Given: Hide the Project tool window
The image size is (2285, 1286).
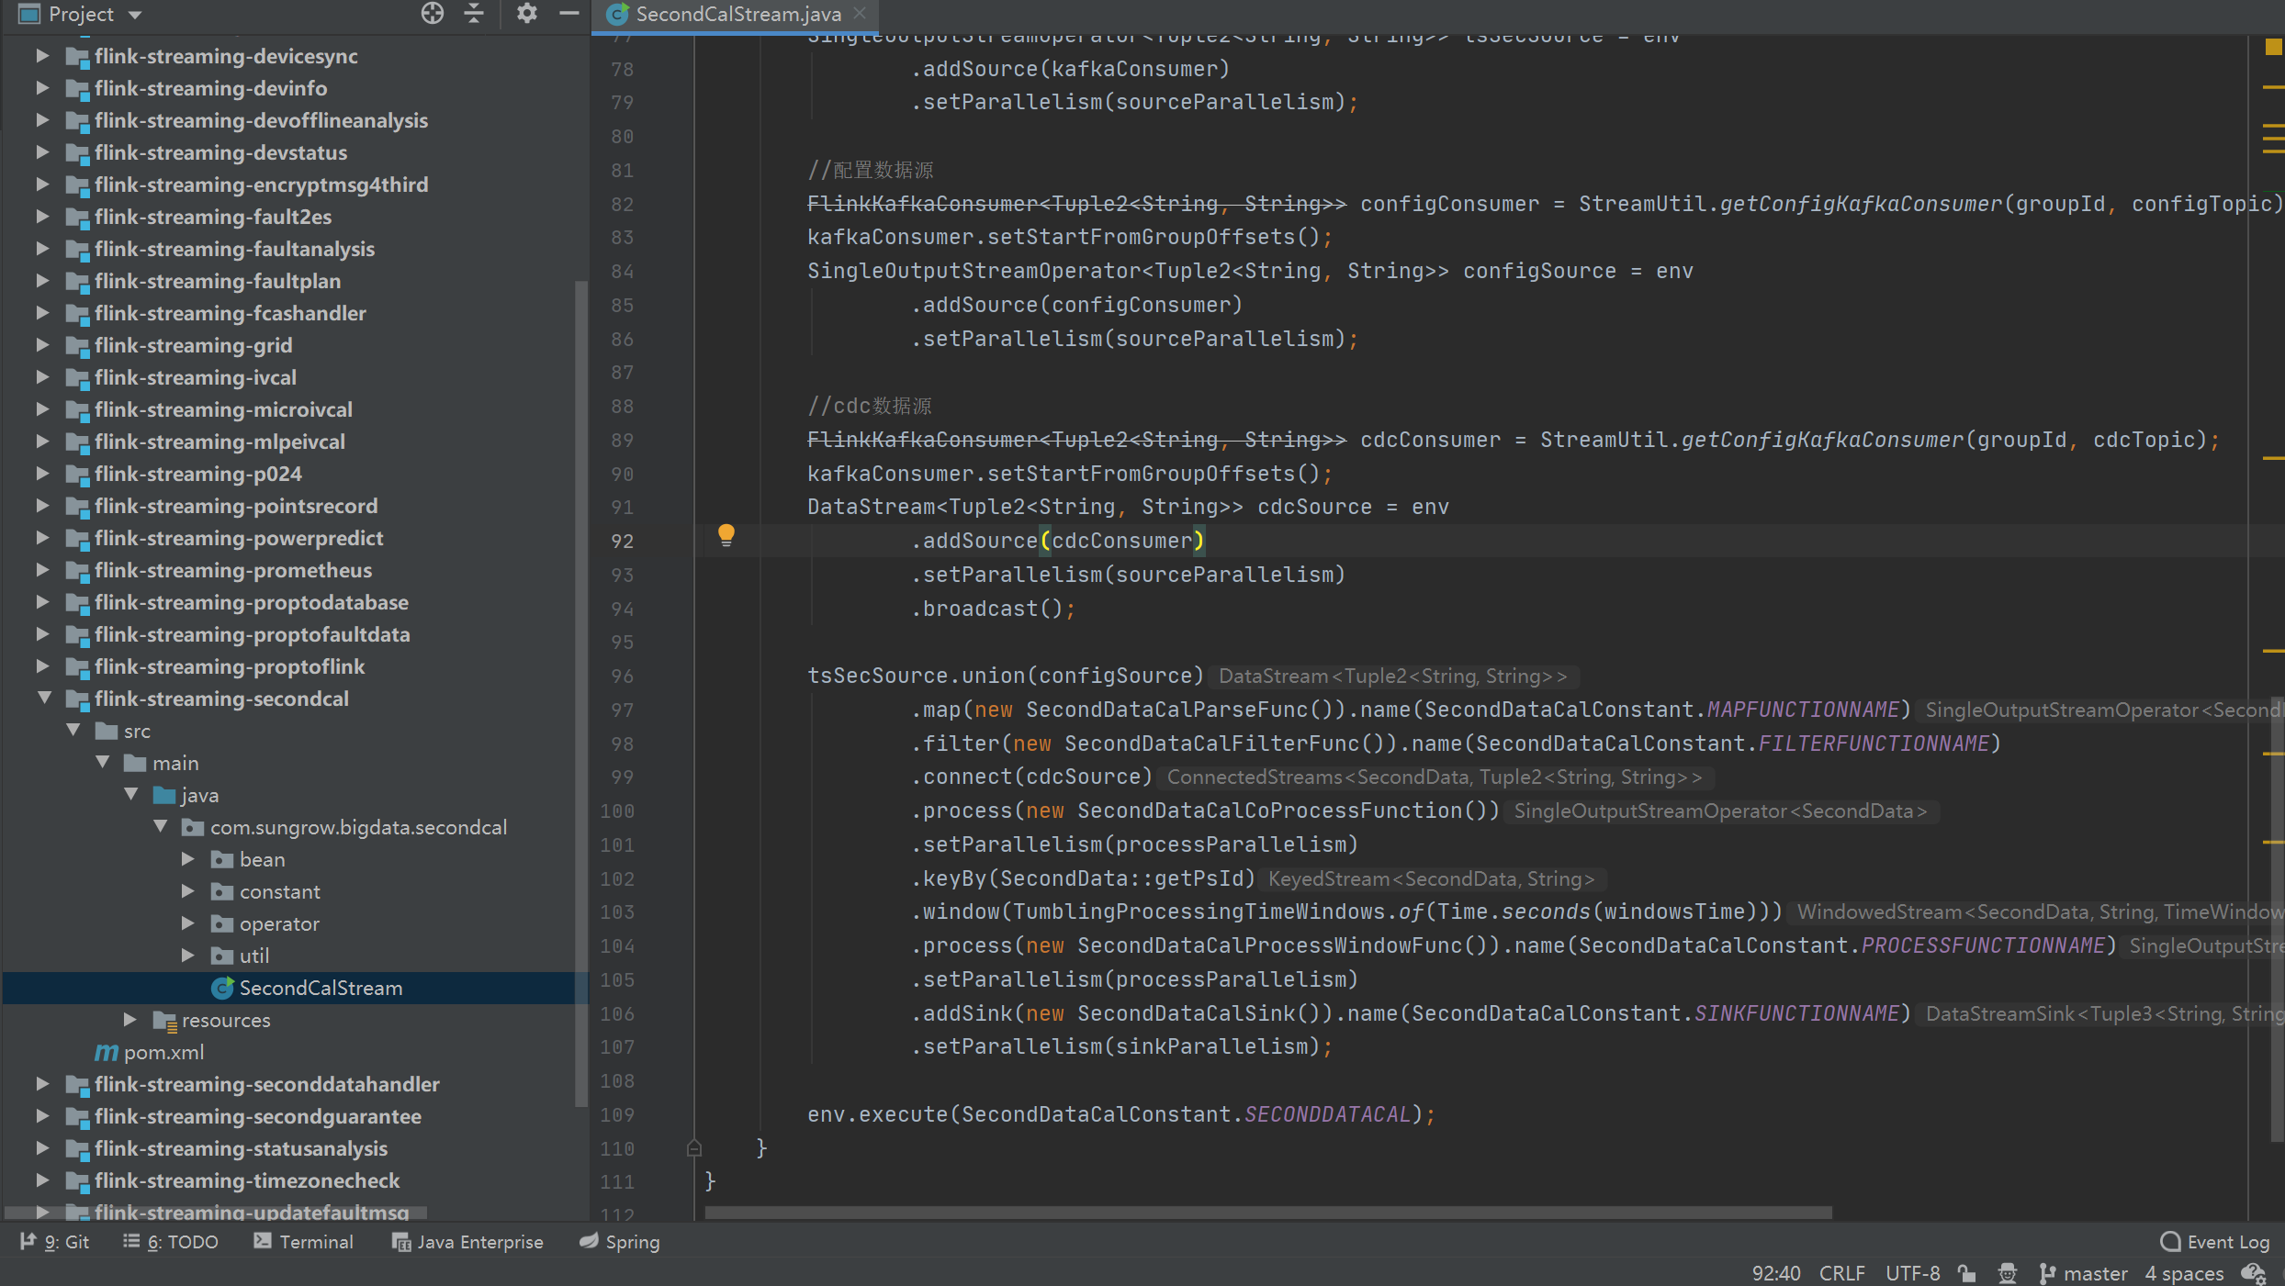Looking at the screenshot, I should click(569, 14).
